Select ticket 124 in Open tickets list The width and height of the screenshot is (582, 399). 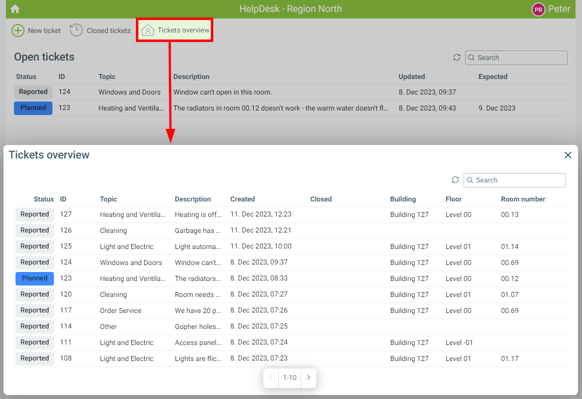[x=129, y=92]
